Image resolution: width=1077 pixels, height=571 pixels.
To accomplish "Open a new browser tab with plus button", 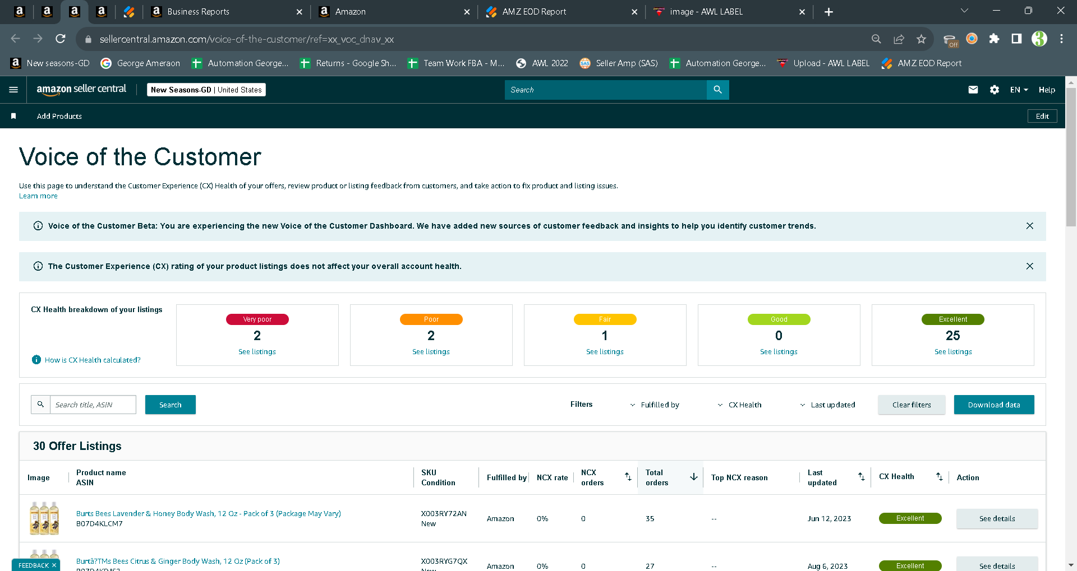I will coord(829,12).
